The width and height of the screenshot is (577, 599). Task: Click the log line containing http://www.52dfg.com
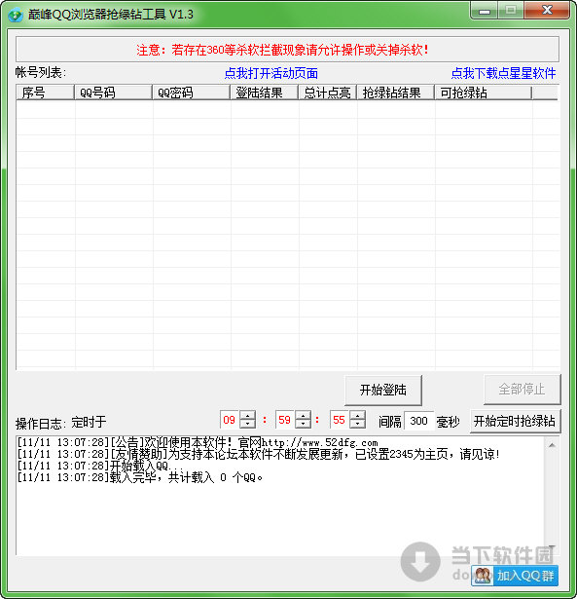tap(198, 442)
